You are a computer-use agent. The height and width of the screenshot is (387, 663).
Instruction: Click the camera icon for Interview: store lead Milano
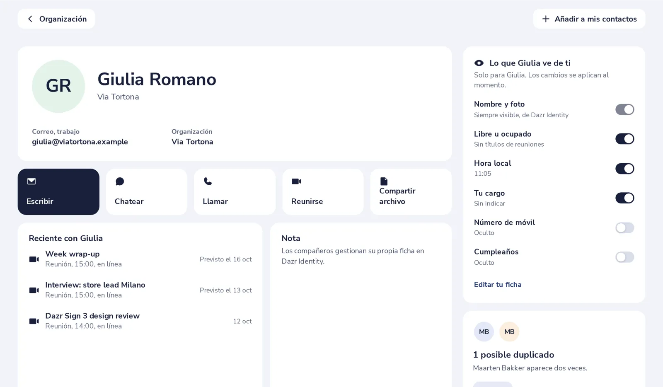[34, 290]
